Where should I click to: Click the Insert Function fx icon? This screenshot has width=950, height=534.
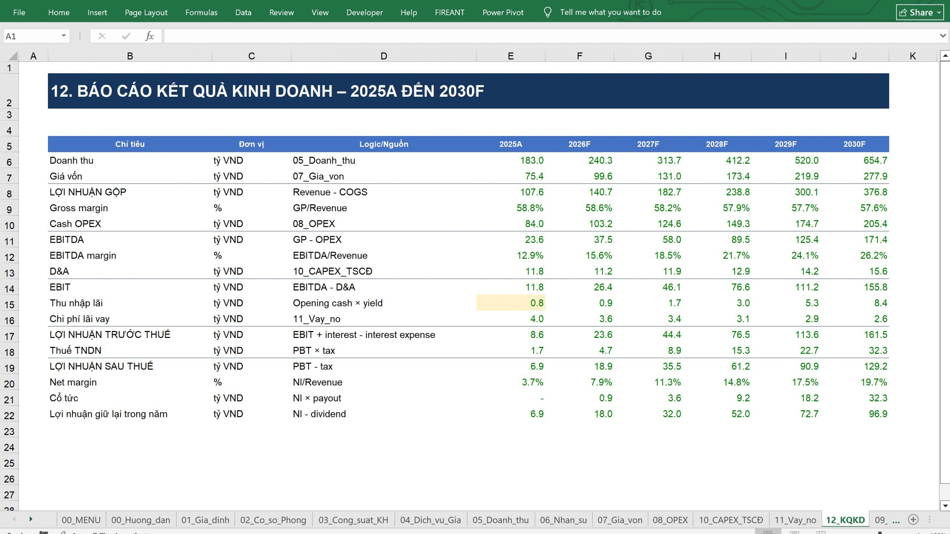click(150, 36)
